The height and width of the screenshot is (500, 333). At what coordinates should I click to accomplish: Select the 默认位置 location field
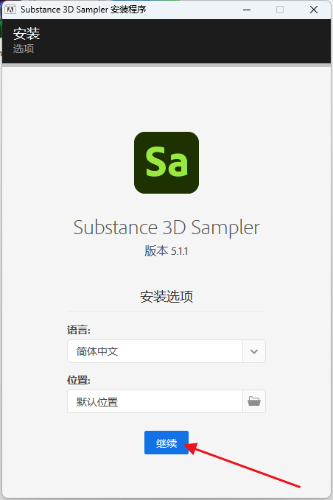tap(155, 401)
